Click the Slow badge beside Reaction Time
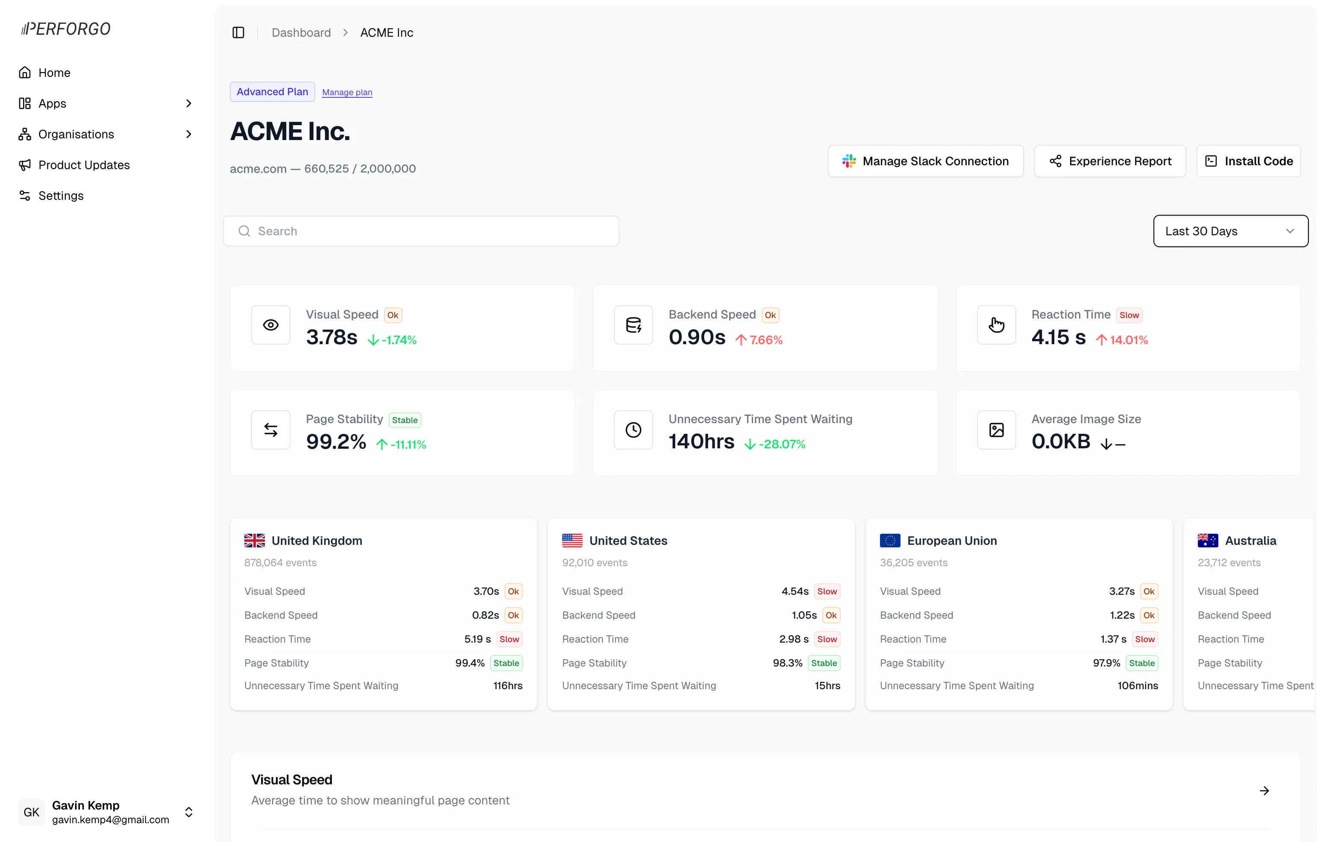 (1129, 315)
